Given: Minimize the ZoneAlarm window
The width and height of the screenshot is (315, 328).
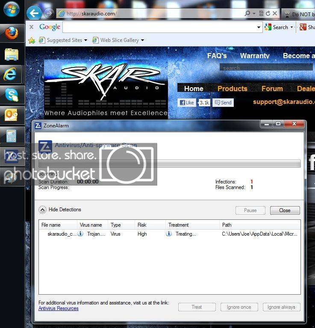Looking at the screenshot, I should [x=267, y=124].
